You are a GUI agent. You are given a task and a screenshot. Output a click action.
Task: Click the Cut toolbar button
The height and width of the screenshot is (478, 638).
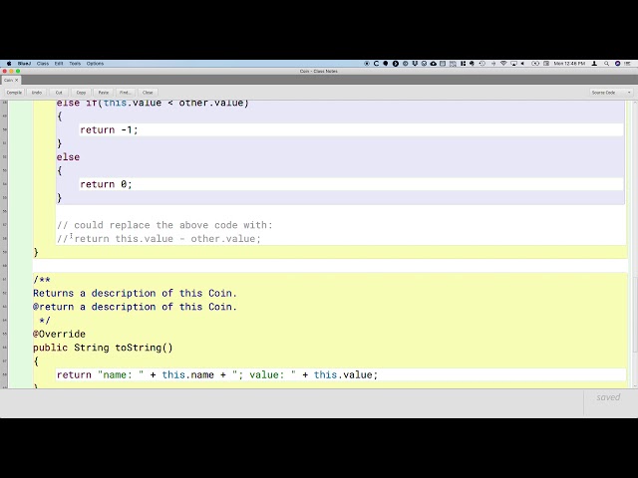[x=59, y=93]
